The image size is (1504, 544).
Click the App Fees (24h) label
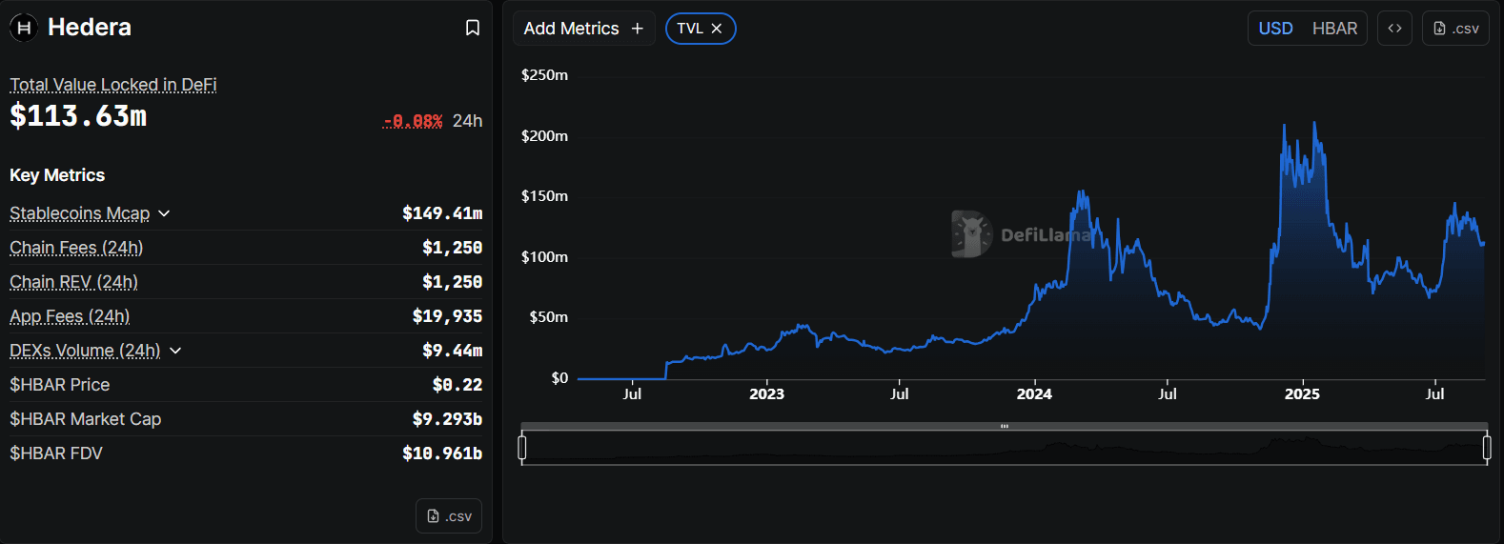pos(70,316)
